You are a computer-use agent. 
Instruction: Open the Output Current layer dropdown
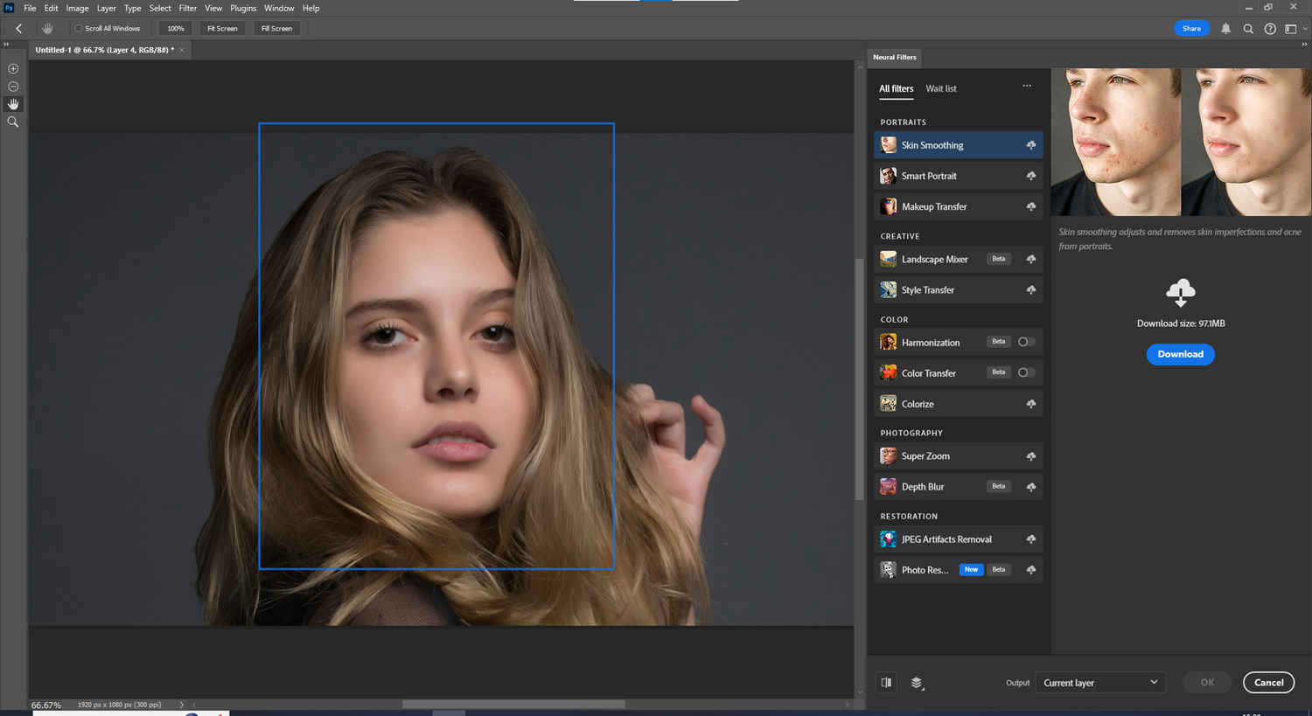click(x=1099, y=683)
